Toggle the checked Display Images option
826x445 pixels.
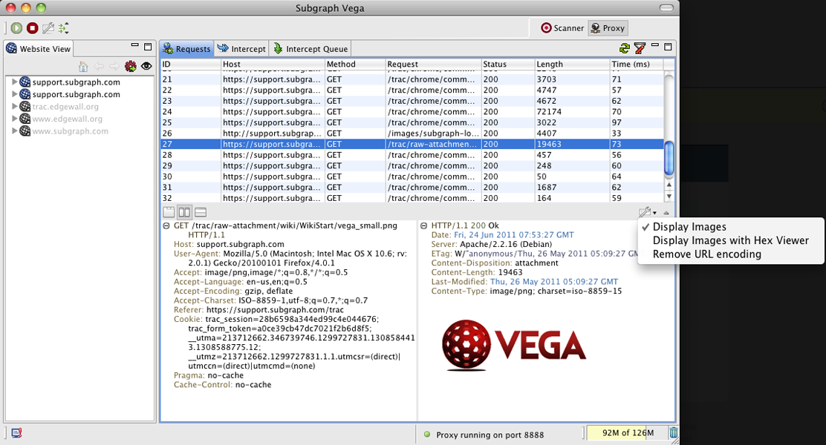pyautogui.click(x=689, y=227)
